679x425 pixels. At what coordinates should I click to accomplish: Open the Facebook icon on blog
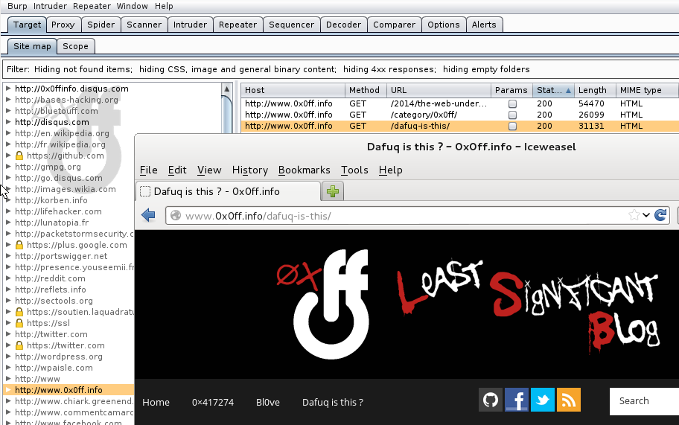(517, 400)
